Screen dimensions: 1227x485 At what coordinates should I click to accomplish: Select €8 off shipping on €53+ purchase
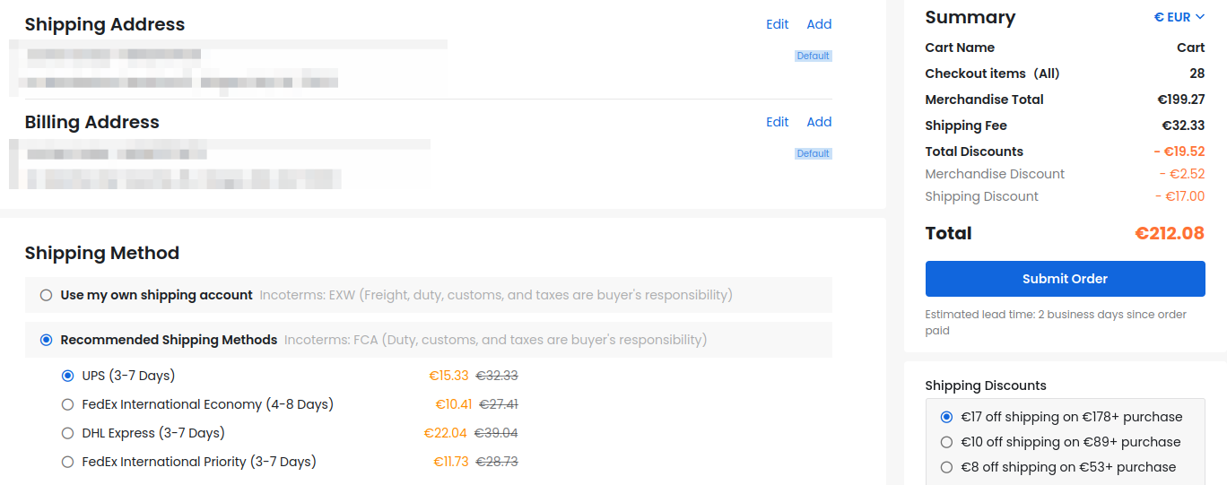(946, 467)
